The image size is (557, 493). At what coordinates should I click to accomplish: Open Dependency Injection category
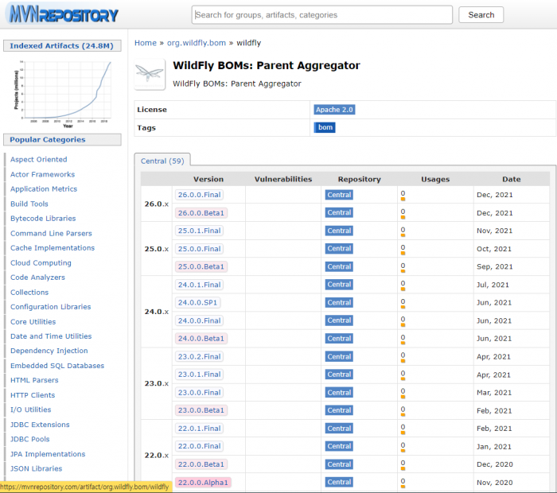click(x=49, y=351)
